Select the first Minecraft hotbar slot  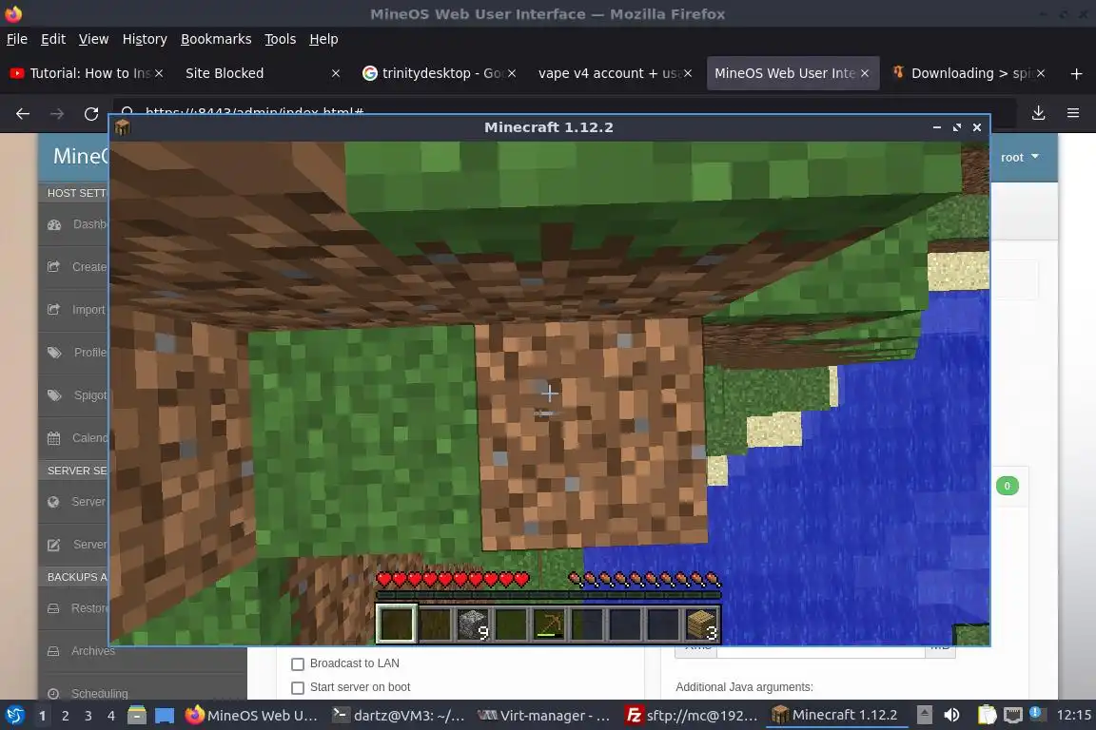(x=397, y=624)
